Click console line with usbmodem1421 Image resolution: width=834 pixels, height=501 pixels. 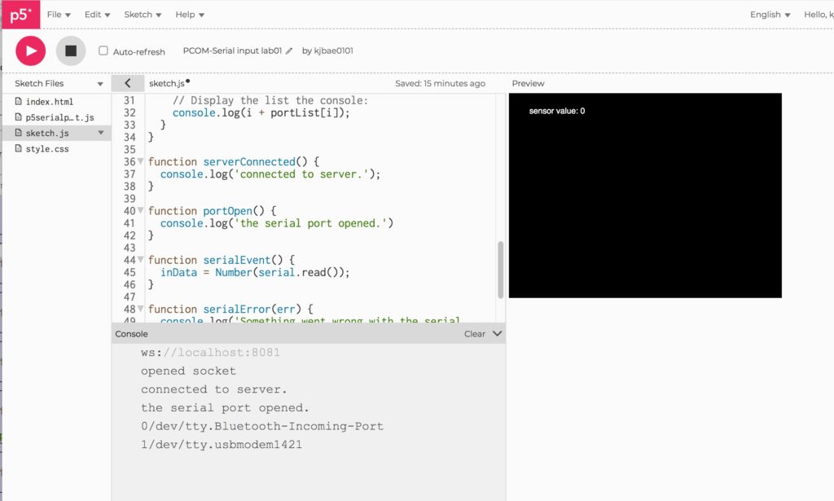pos(222,445)
